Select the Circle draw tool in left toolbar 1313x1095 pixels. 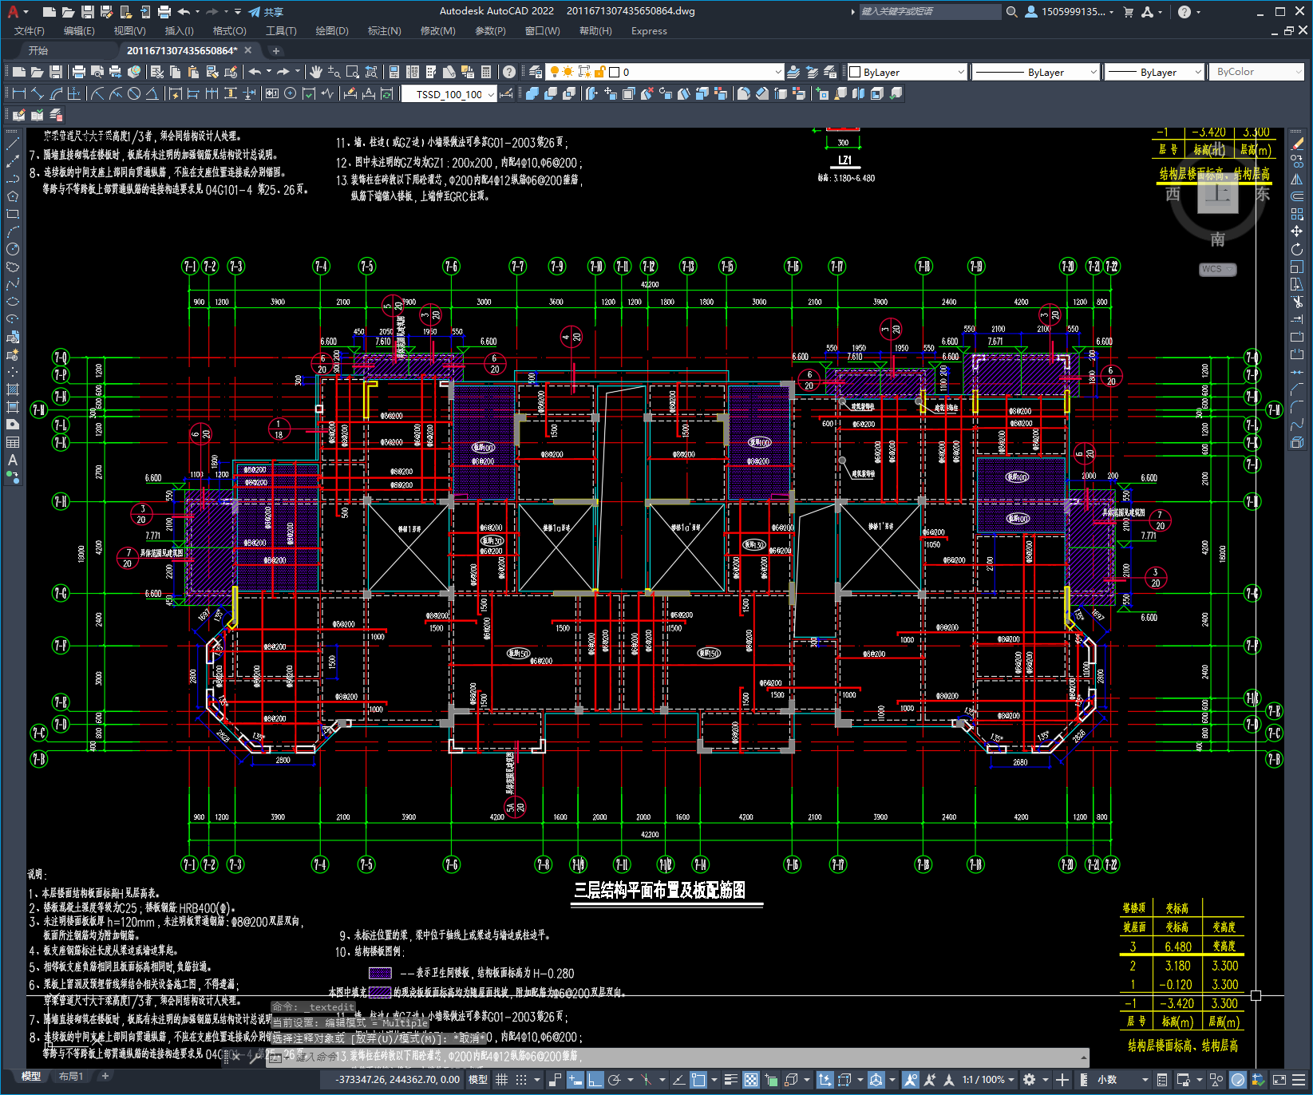(13, 249)
